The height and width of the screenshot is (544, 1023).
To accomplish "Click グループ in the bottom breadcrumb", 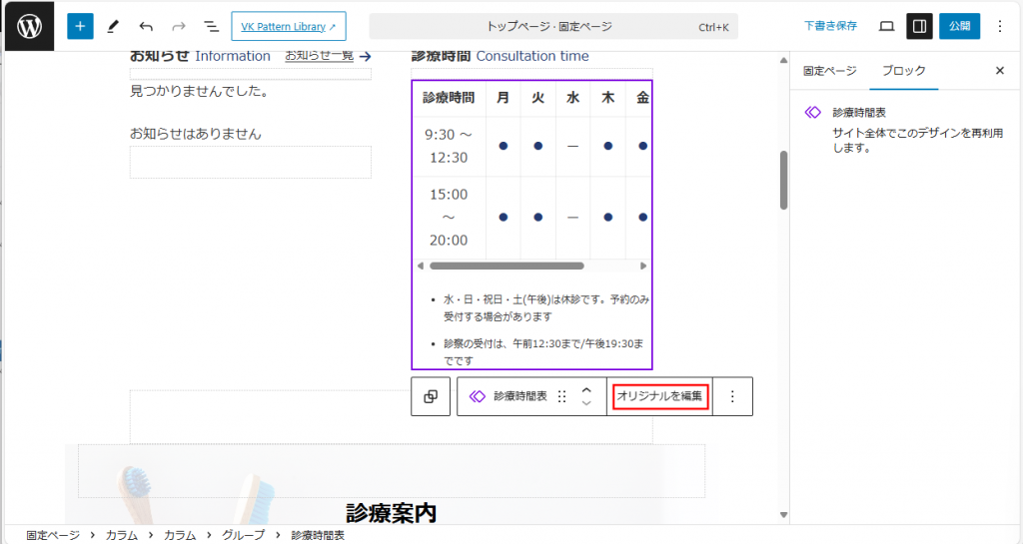I will pos(243,535).
